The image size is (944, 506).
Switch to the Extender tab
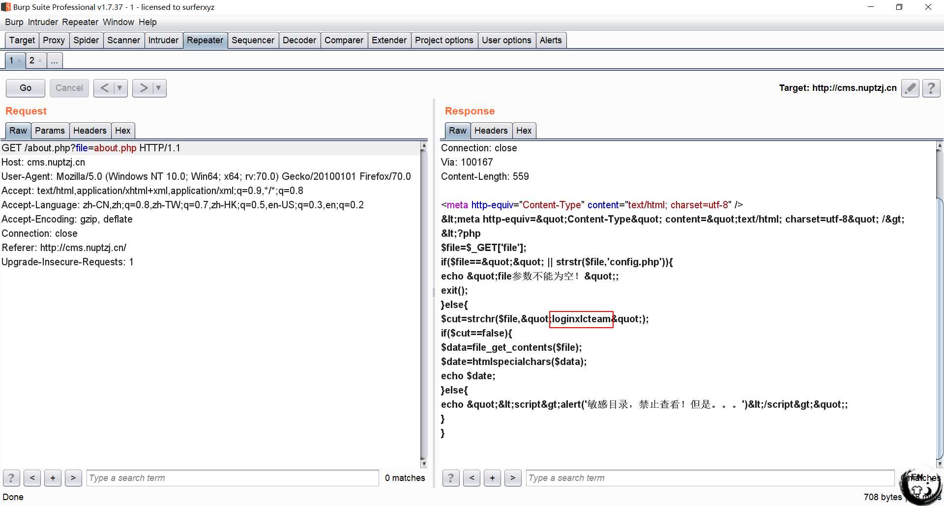[x=389, y=40]
